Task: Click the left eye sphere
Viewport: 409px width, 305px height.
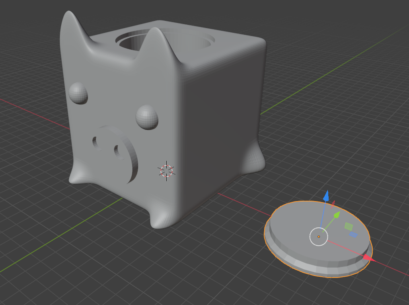Action: (78, 93)
